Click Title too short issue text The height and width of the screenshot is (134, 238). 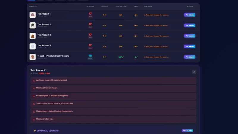[54, 103]
